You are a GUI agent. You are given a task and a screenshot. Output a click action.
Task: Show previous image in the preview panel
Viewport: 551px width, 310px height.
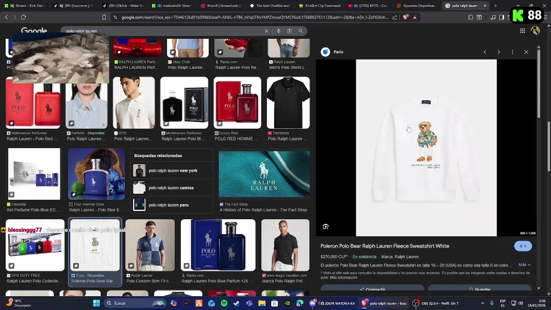[485, 52]
